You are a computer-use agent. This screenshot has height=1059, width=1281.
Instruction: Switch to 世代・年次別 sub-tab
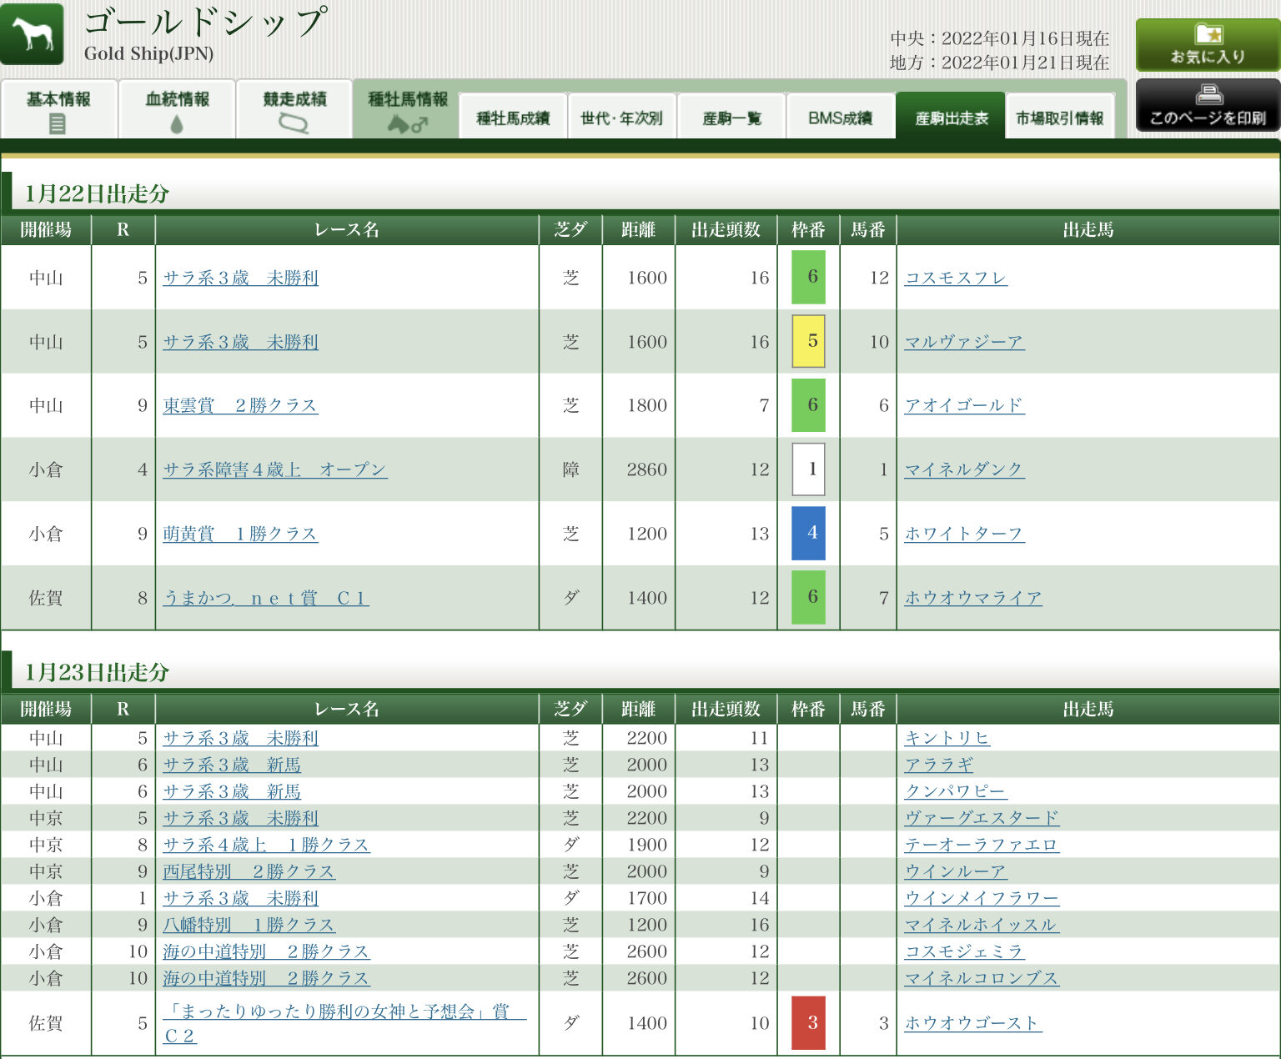coord(621,116)
